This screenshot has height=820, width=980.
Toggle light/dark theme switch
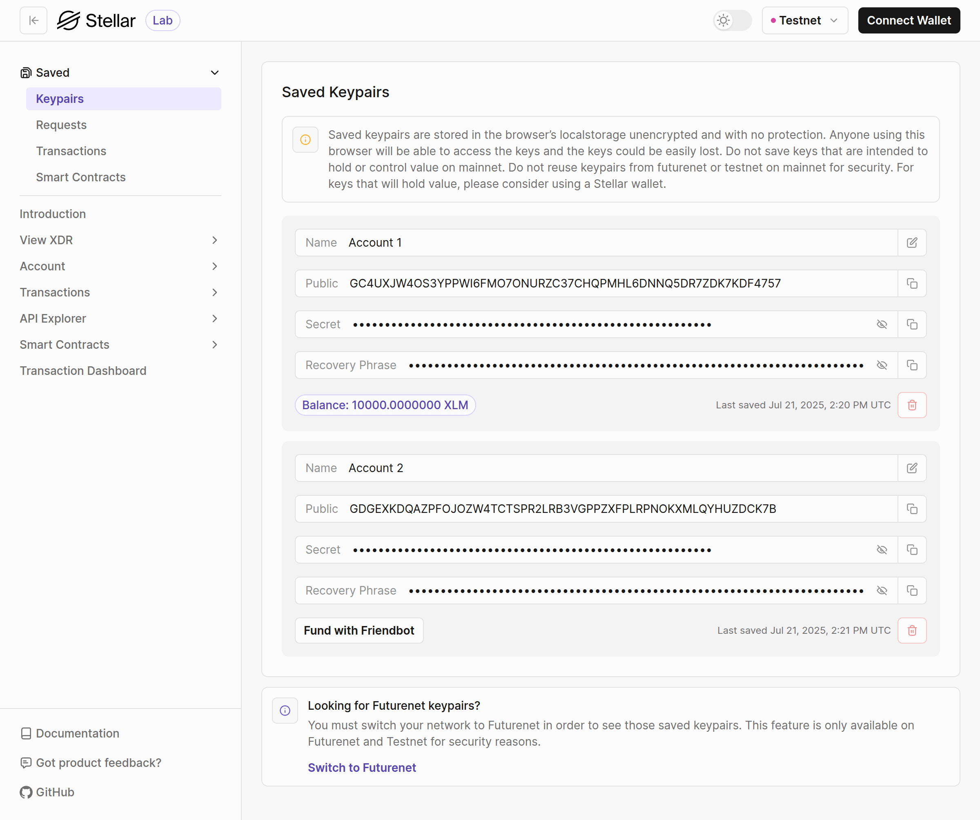[x=732, y=20]
